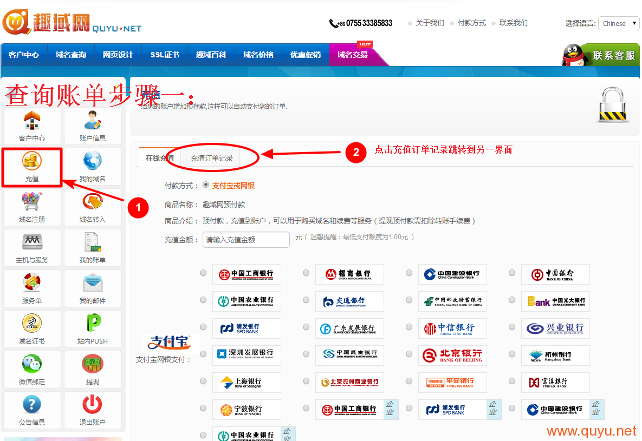Click the 联系客服 penguin button
The image size is (642, 441).
pyautogui.click(x=601, y=55)
